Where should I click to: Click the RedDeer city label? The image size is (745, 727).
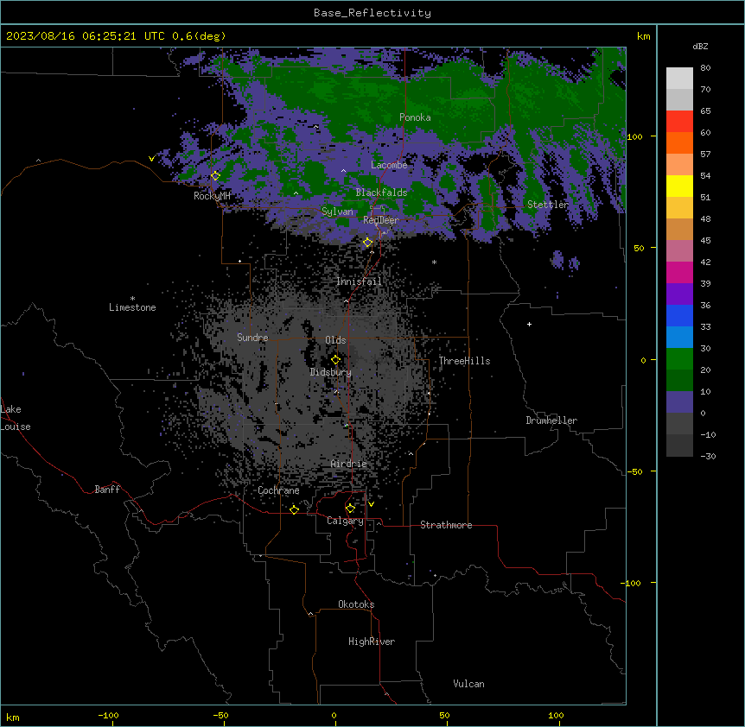point(381,219)
